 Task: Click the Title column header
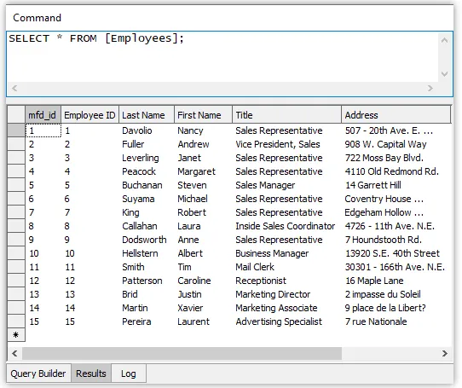[286, 114]
